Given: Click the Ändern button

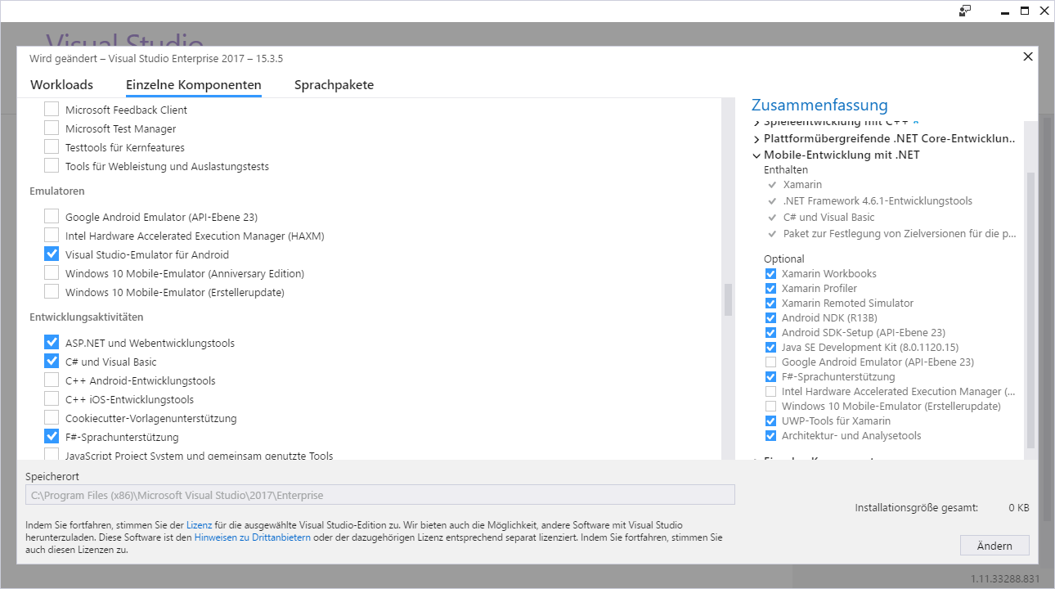Looking at the screenshot, I should point(994,546).
